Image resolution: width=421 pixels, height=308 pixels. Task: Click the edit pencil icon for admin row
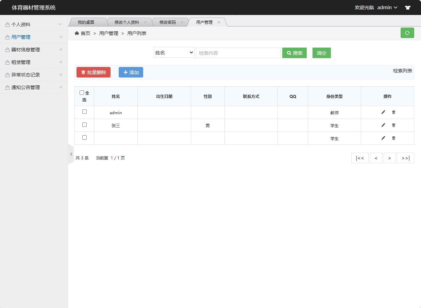[383, 112]
